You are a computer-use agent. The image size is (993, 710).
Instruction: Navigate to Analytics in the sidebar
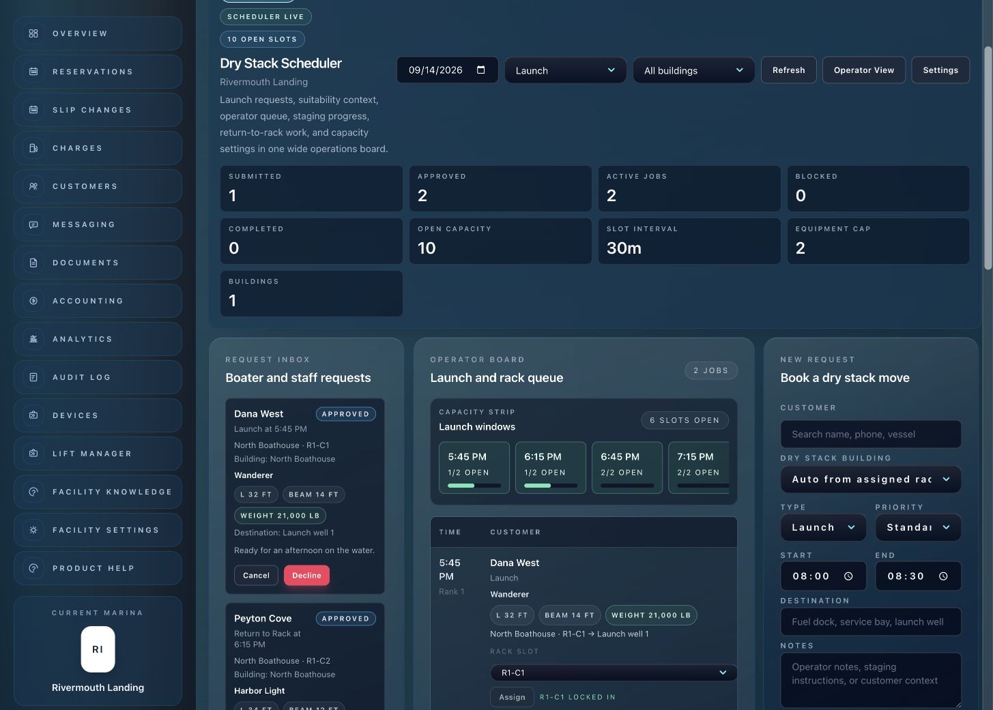pos(98,339)
